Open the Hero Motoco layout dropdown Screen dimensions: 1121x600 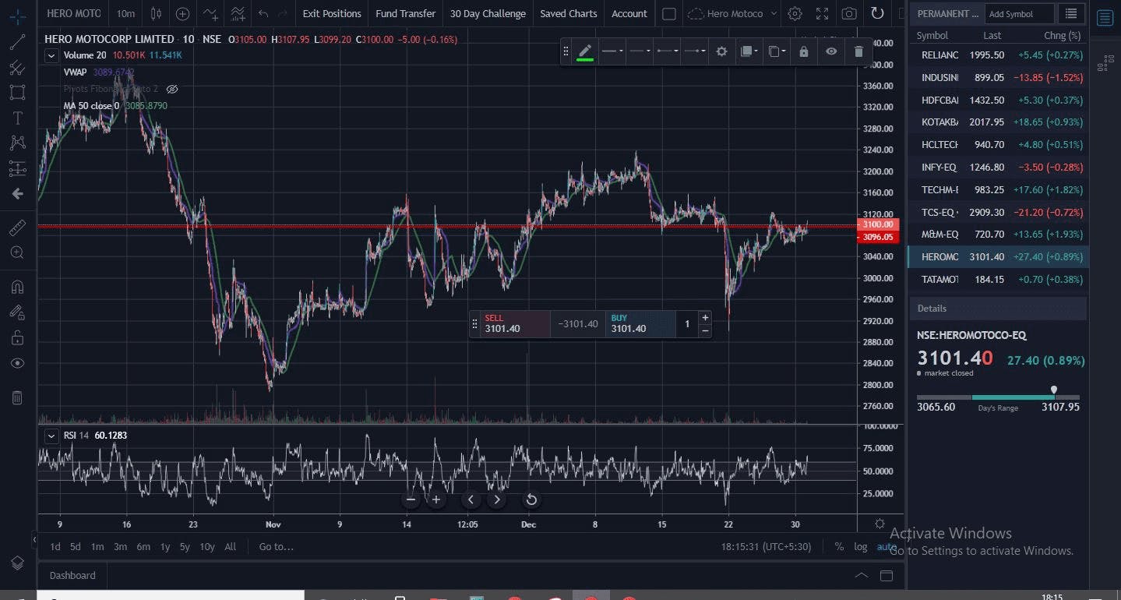732,13
